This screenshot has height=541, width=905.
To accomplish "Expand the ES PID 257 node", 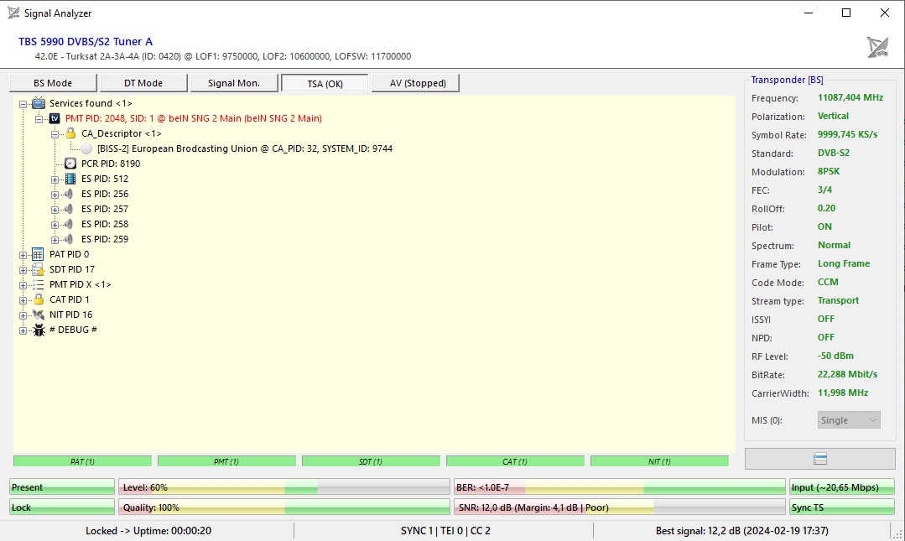I will (x=55, y=210).
